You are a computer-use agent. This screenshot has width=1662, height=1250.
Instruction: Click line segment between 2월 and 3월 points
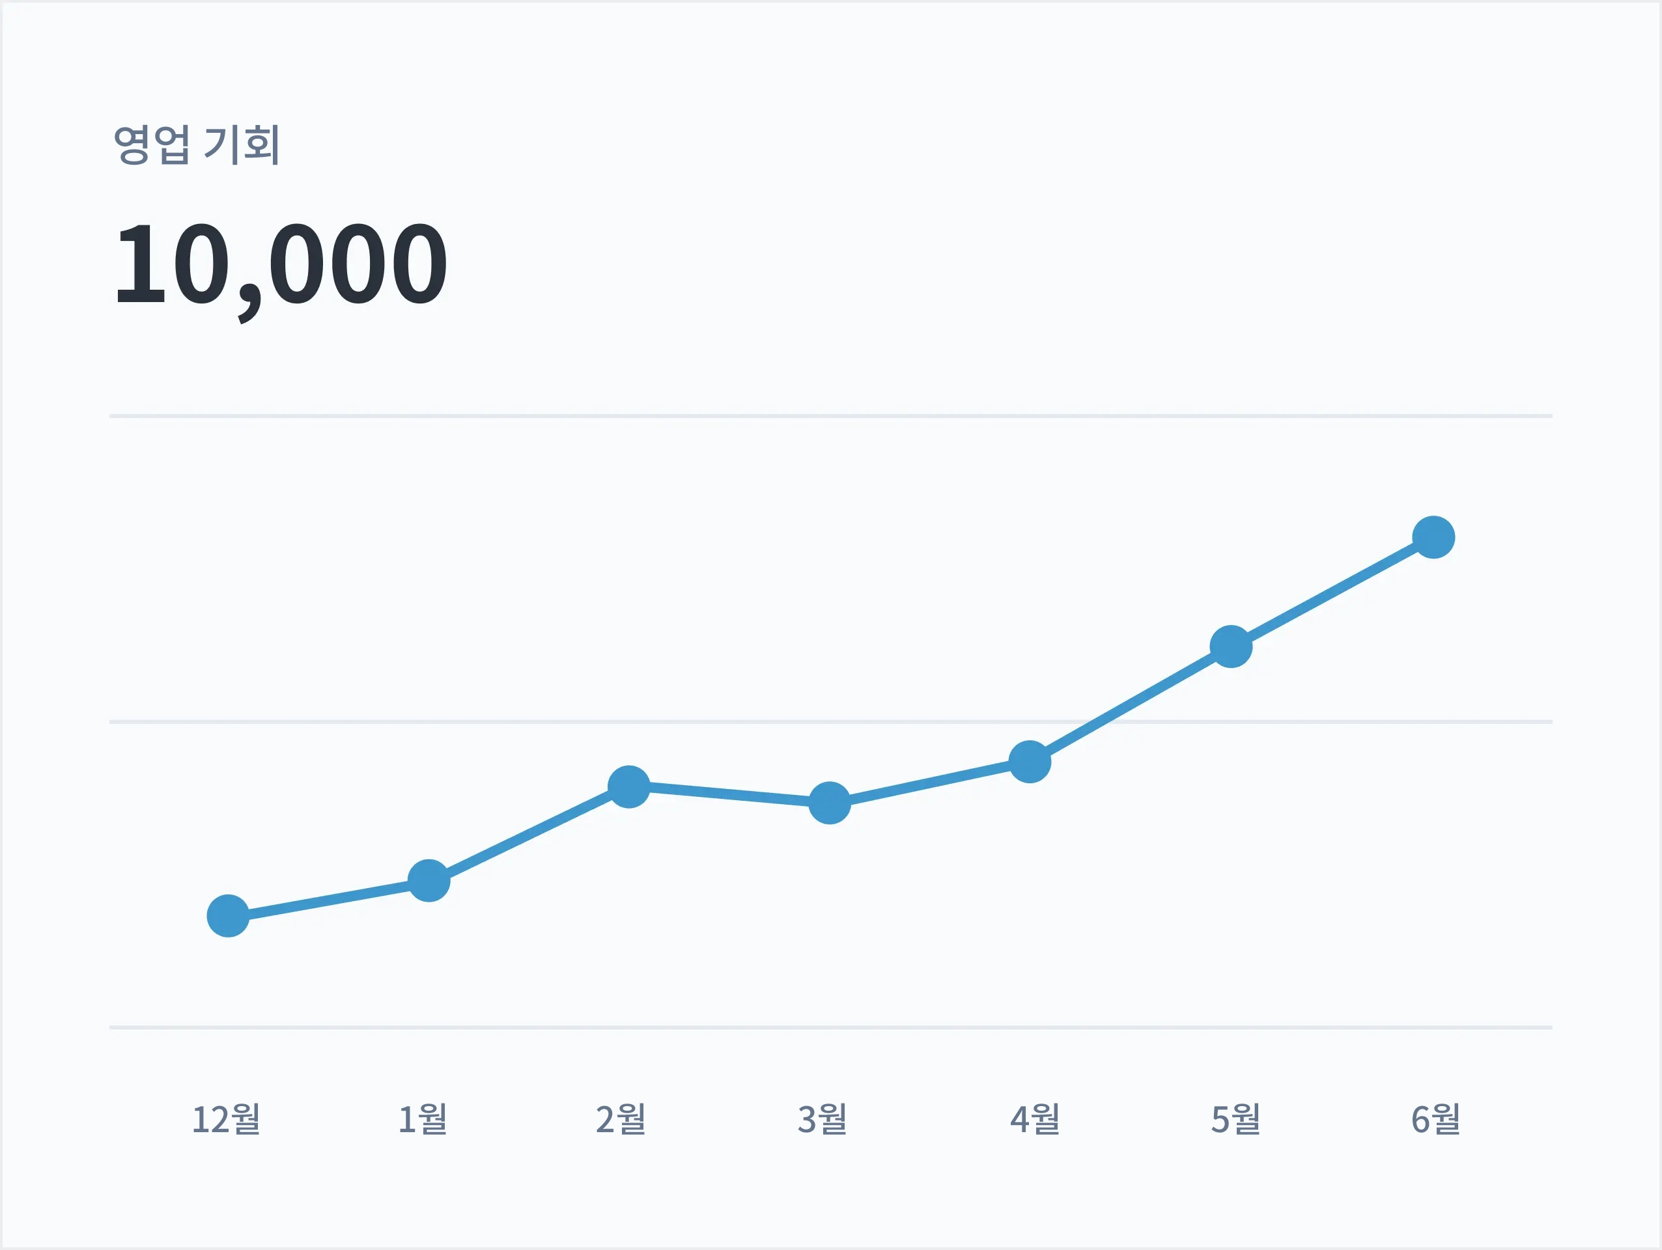click(729, 795)
